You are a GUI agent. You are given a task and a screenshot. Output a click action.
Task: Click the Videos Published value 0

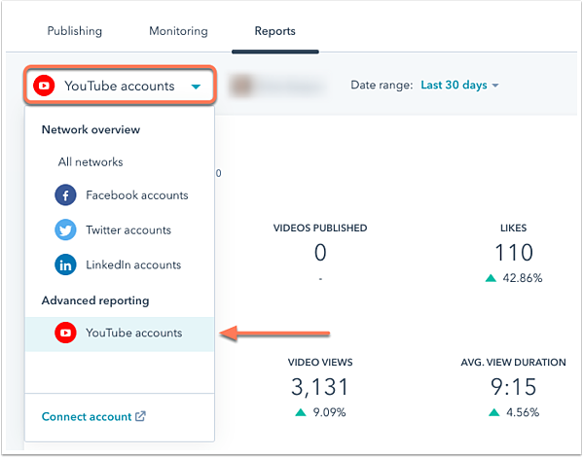320,253
